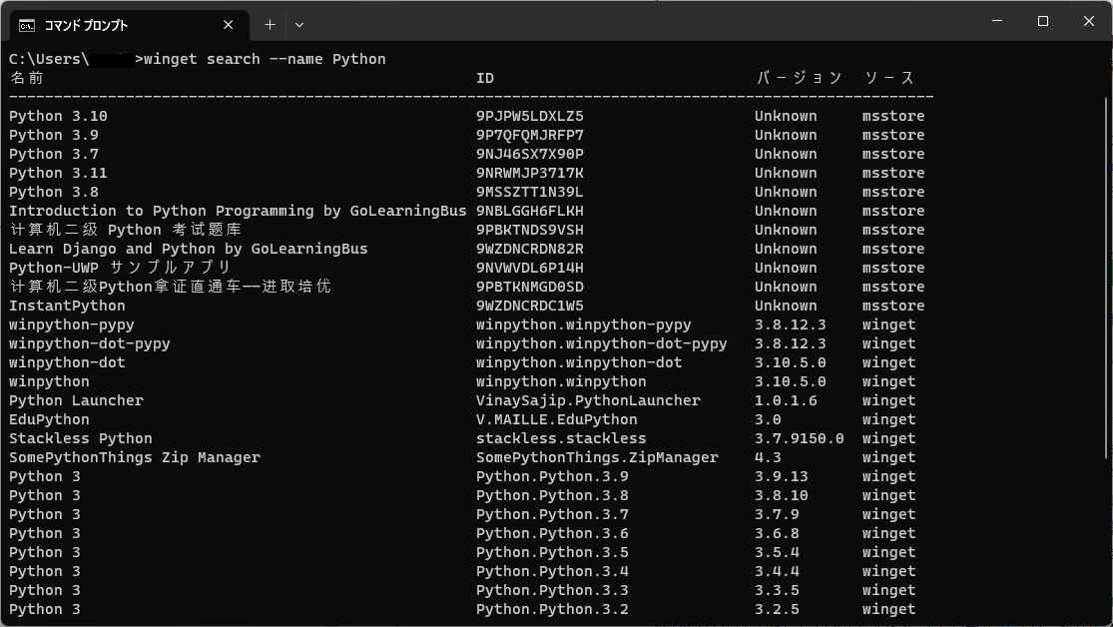Click ID 9WZDNCRDC1W5
Image resolution: width=1113 pixels, height=627 pixels.
[x=529, y=307]
